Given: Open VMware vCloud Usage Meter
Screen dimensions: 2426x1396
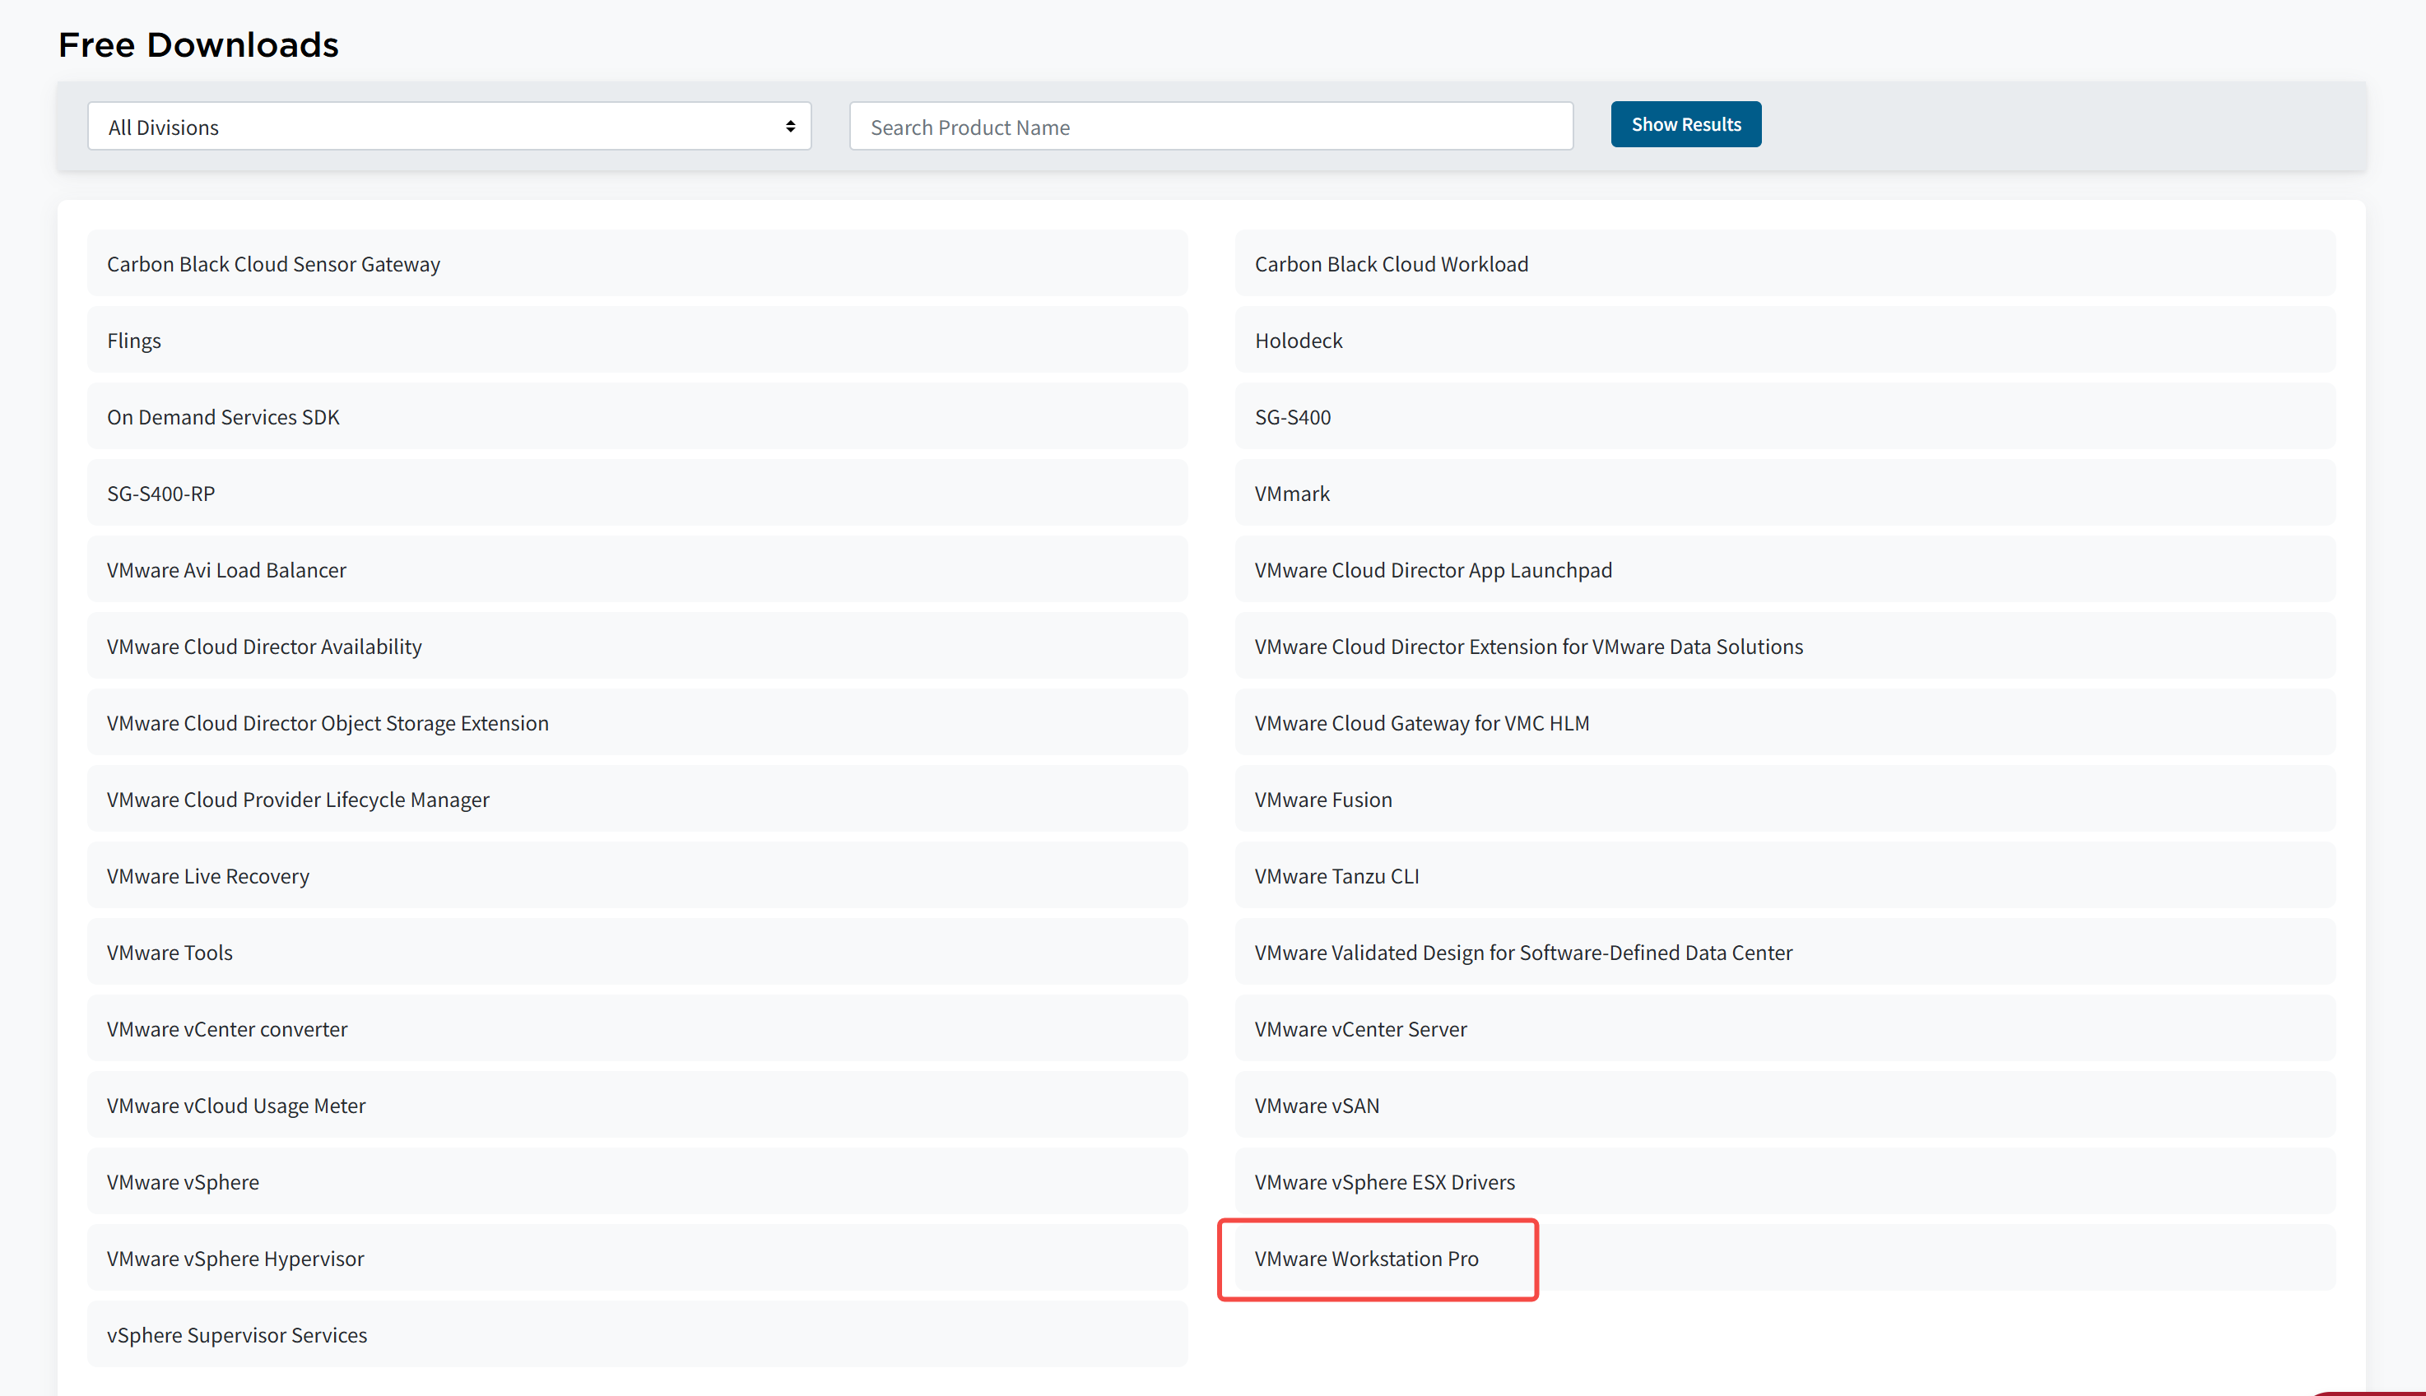Looking at the screenshot, I should (637, 1106).
